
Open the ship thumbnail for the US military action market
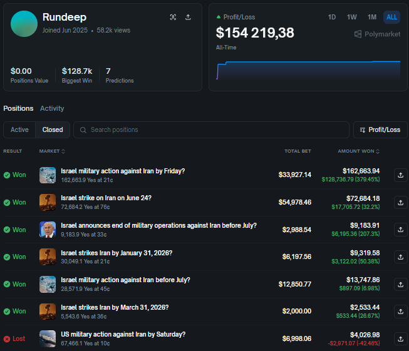48,338
